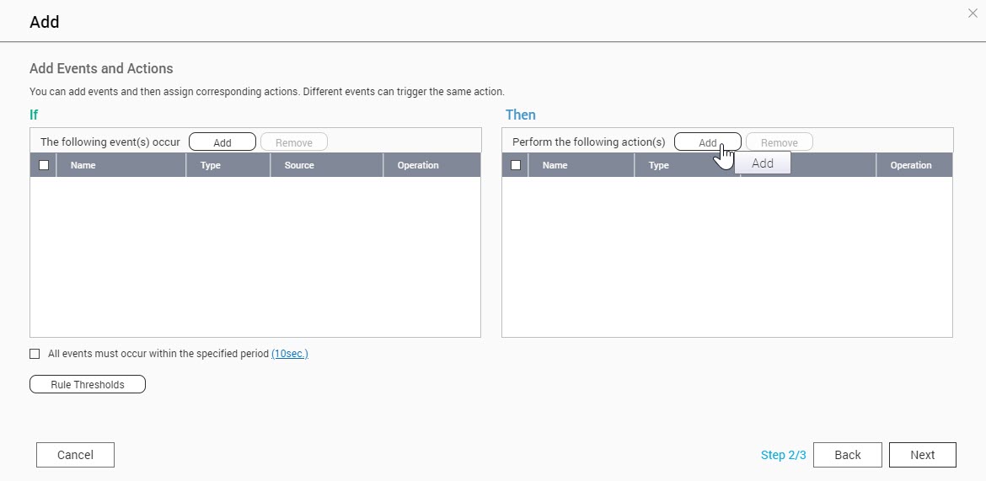Proceed with the Next button
The height and width of the screenshot is (481, 986).
pos(922,455)
